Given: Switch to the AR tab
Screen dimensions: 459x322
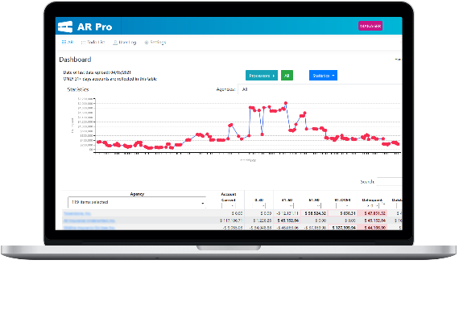Looking at the screenshot, I should coord(68,42).
